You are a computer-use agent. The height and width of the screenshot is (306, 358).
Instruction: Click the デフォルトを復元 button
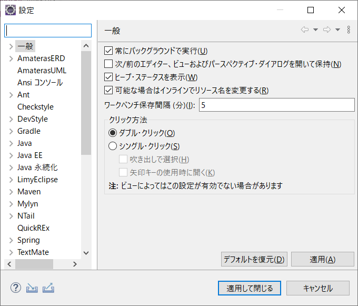pyautogui.click(x=254, y=259)
